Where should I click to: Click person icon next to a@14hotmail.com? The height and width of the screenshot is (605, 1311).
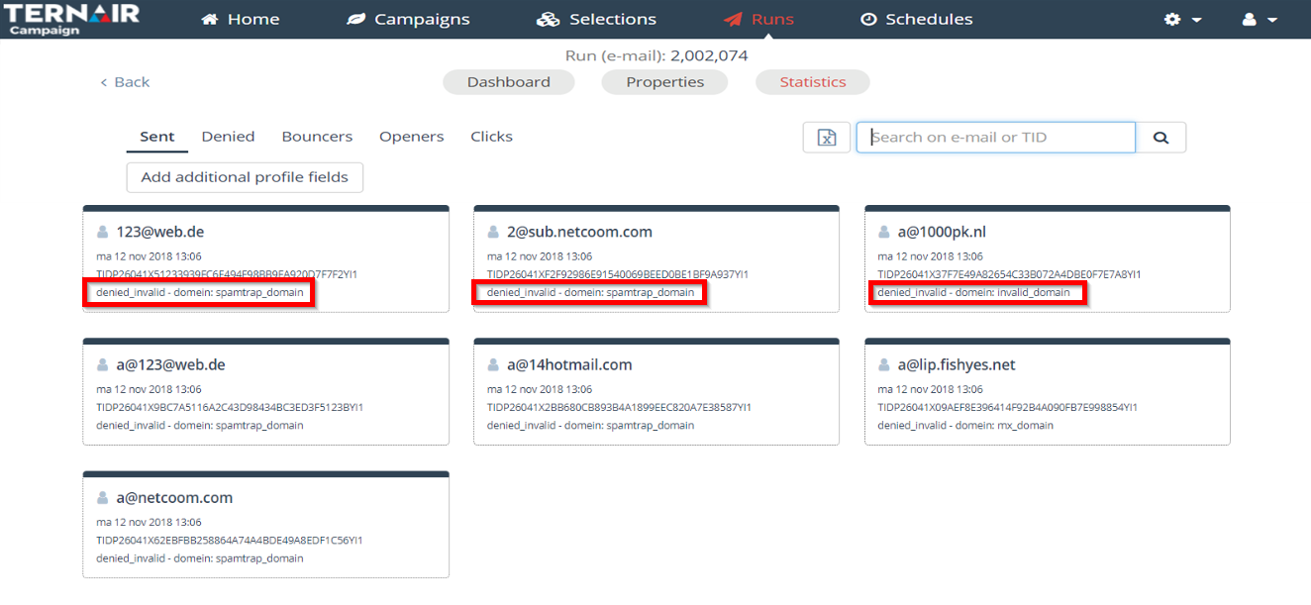[x=493, y=364]
